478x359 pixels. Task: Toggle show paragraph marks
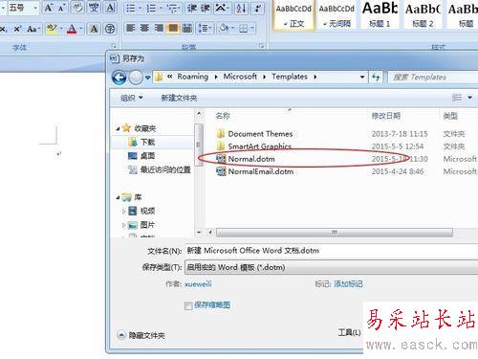pos(257,9)
